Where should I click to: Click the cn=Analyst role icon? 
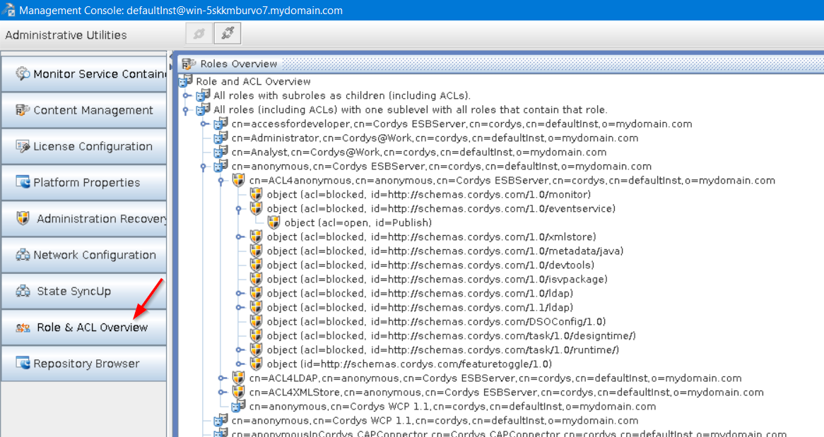[x=220, y=152]
